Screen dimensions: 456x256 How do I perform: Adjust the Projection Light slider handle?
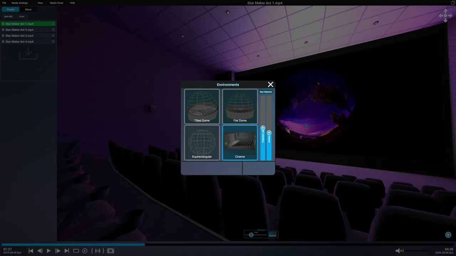tap(263, 128)
